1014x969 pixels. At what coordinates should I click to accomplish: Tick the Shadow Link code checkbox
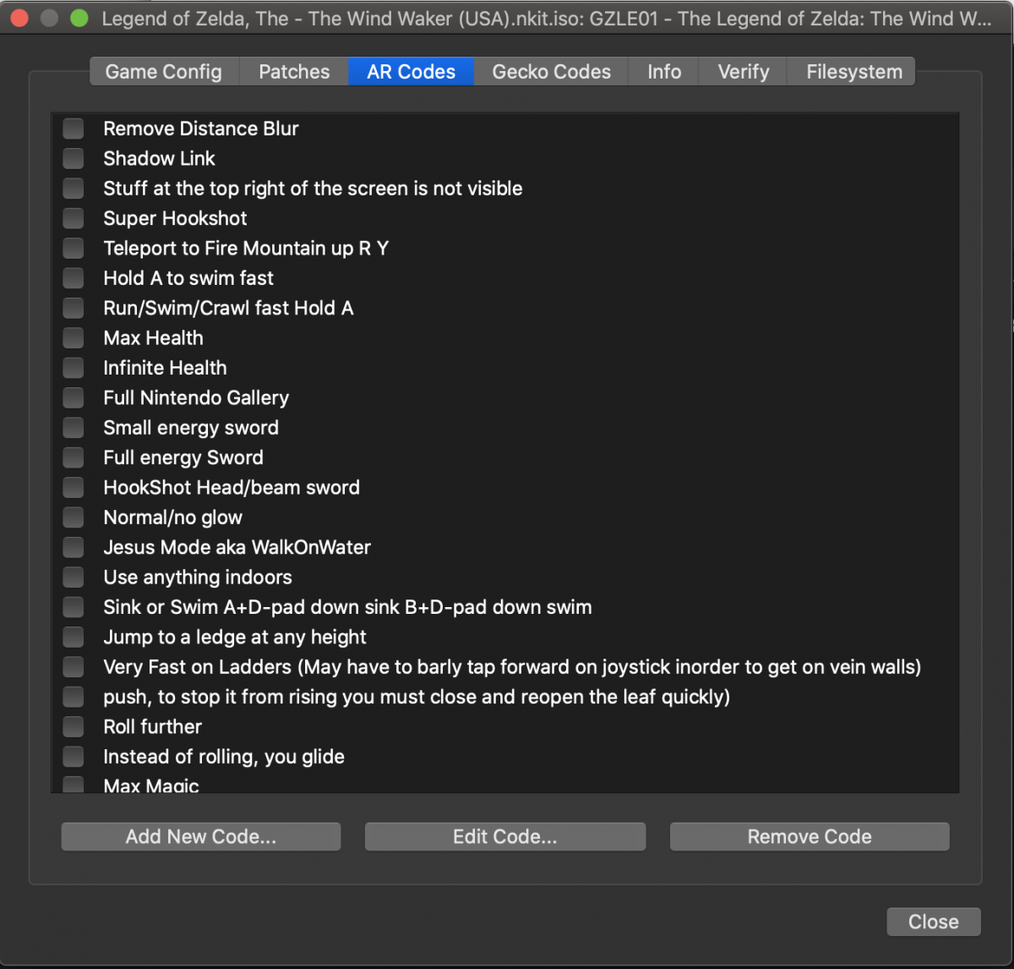[x=74, y=158]
